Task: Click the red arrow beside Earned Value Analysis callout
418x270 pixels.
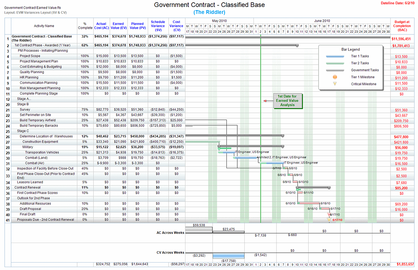Action: pyautogui.click(x=265, y=100)
